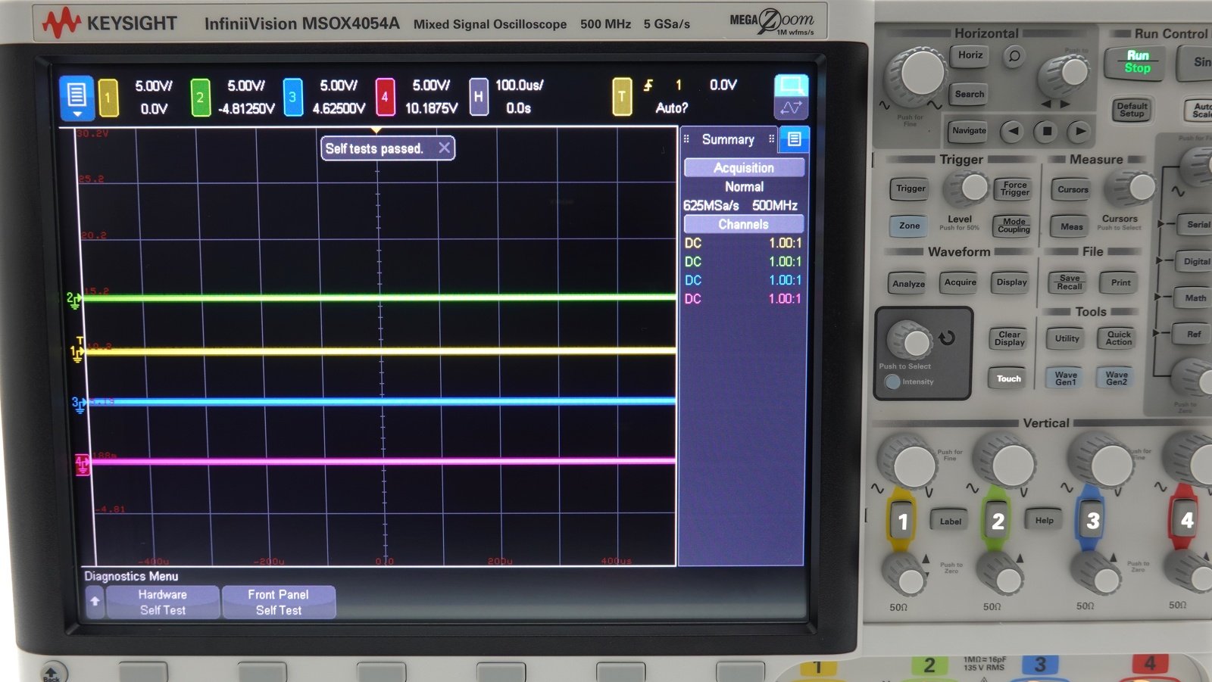Click the Acquire key

[x=961, y=282]
